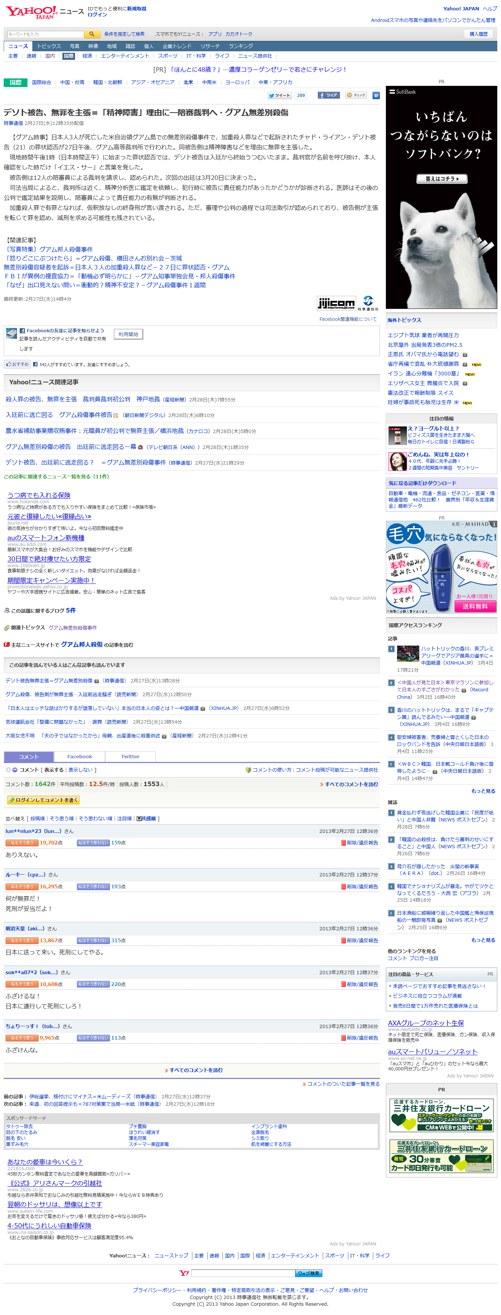Select 経済 in the sub navigation
This screenshot has width=501, height=1315.
(x=87, y=56)
